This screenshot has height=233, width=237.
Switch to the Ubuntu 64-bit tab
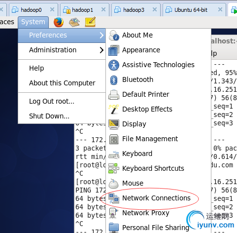click(194, 10)
